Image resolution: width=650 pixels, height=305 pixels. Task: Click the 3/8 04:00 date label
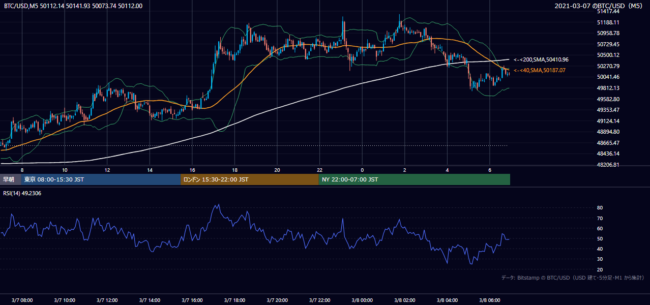(448, 300)
